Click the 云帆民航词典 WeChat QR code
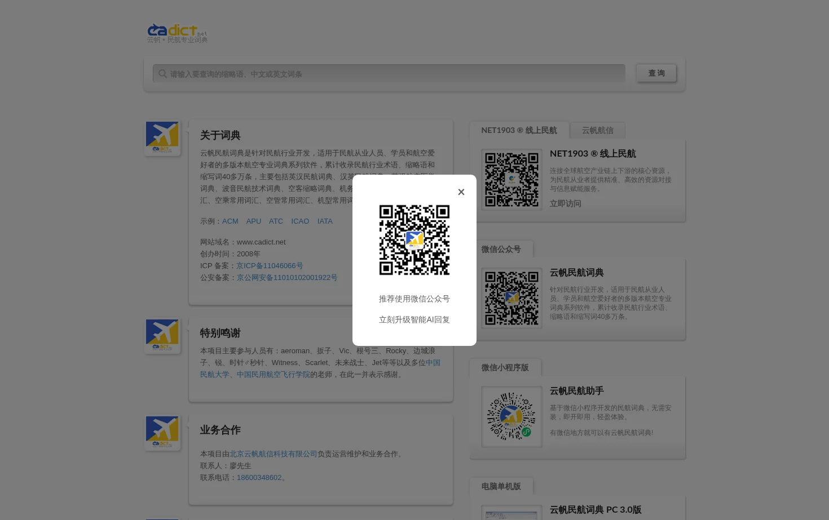The width and height of the screenshot is (829, 520). (x=511, y=298)
